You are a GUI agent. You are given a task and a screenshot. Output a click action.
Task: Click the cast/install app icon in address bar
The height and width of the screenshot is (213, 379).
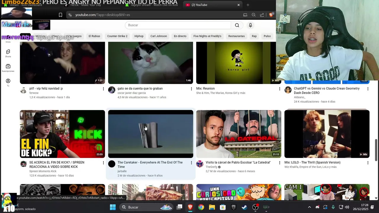tap(245, 15)
